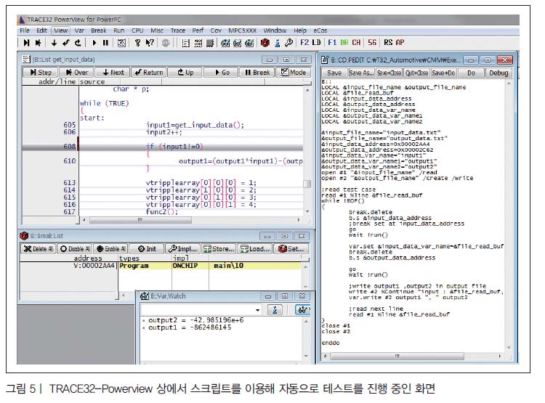Click the Next down-arrow icon in main toolbar
The height and width of the screenshot is (403, 545).
[x=54, y=43]
